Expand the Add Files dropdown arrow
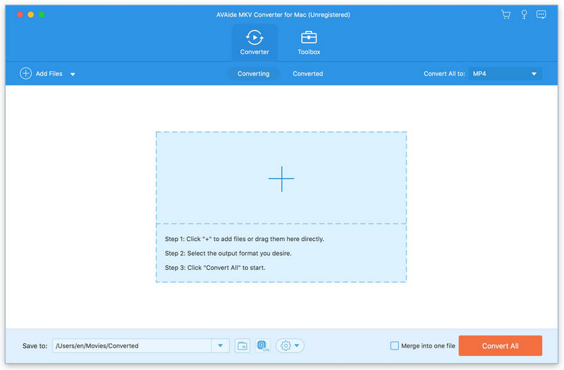Screen dimensions: 564x370 click(73, 74)
